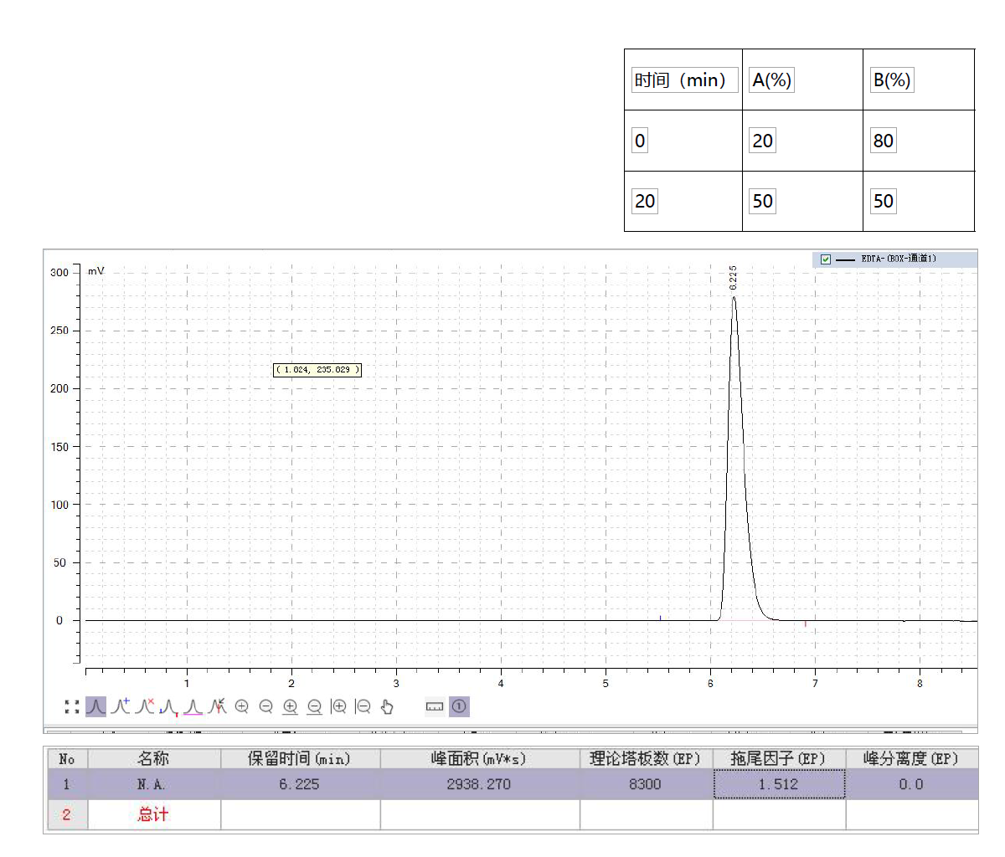
Task: Choose the add peak tool with plus
Action: (x=121, y=707)
